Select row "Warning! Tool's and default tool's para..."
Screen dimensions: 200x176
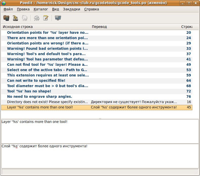[x=97, y=54]
